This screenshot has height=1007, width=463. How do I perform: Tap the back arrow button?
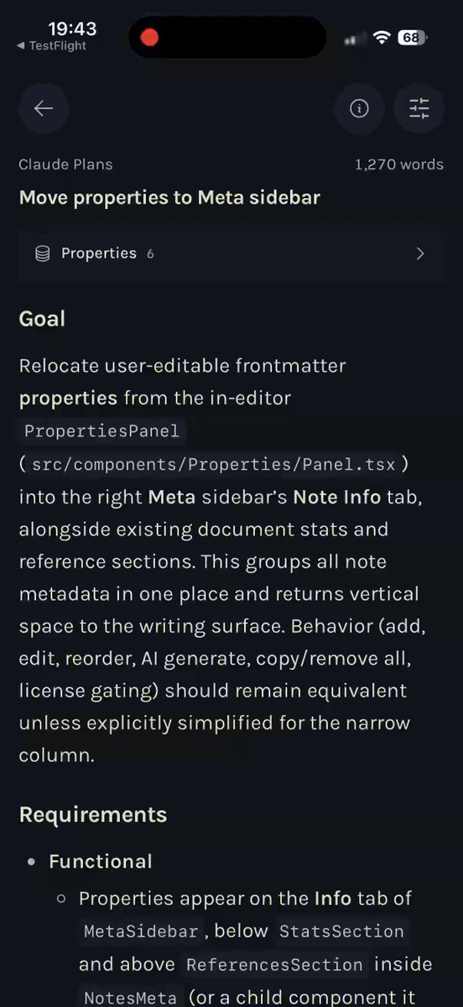pos(44,108)
